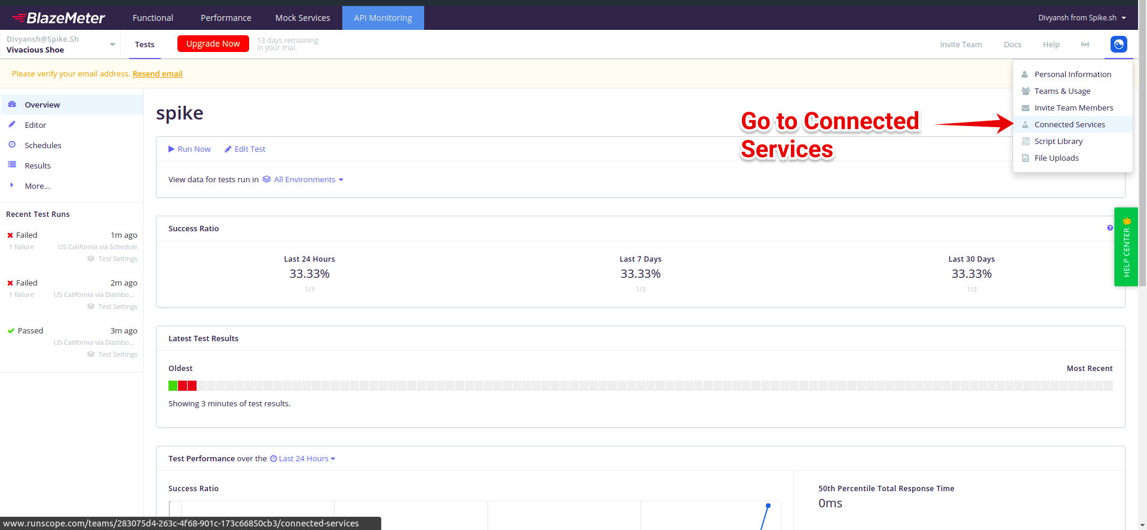Click the red X icon of 2m ago run
This screenshot has width=1147, height=530.
[x=10, y=283]
